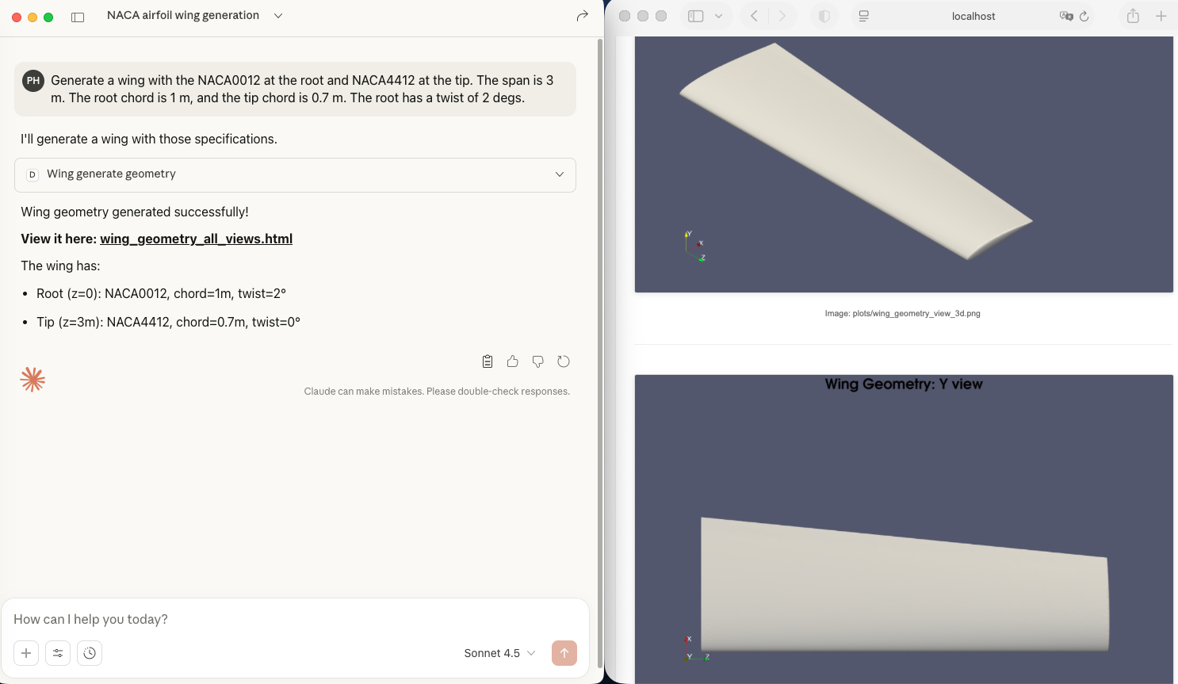Open the chat title dropdown chevron
The width and height of the screenshot is (1178, 684).
[278, 16]
